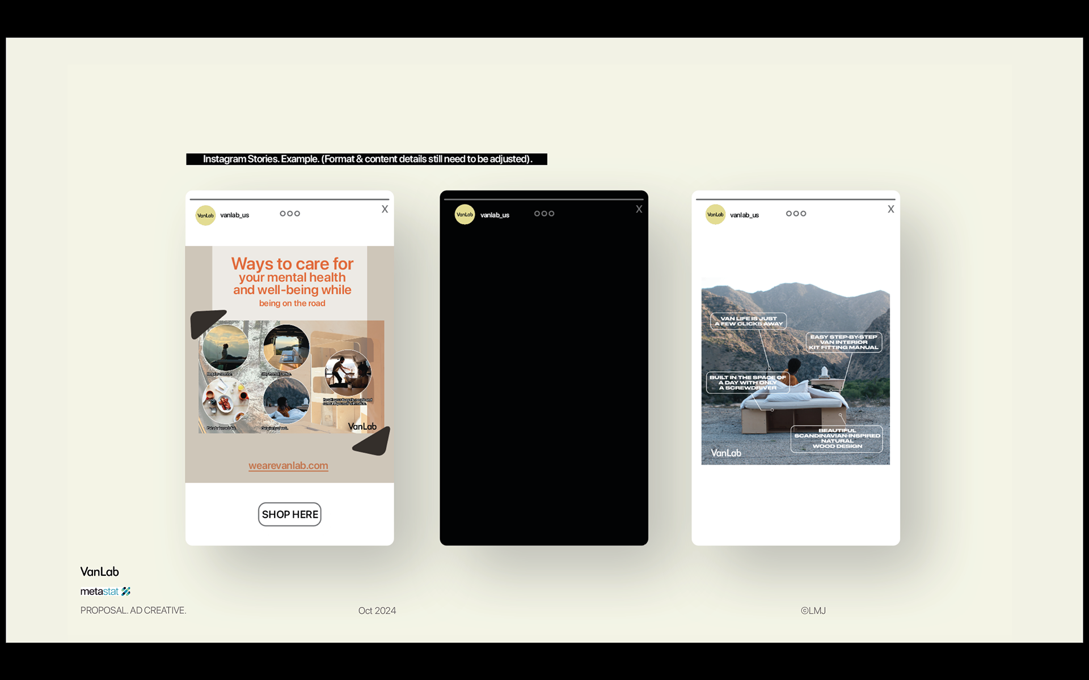
Task: Close the black middle story with the X
Action: point(639,209)
